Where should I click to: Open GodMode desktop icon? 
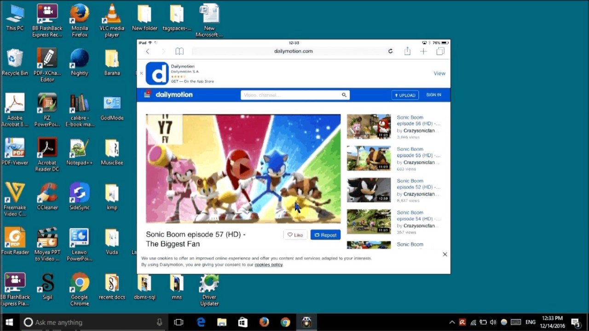pos(112,107)
